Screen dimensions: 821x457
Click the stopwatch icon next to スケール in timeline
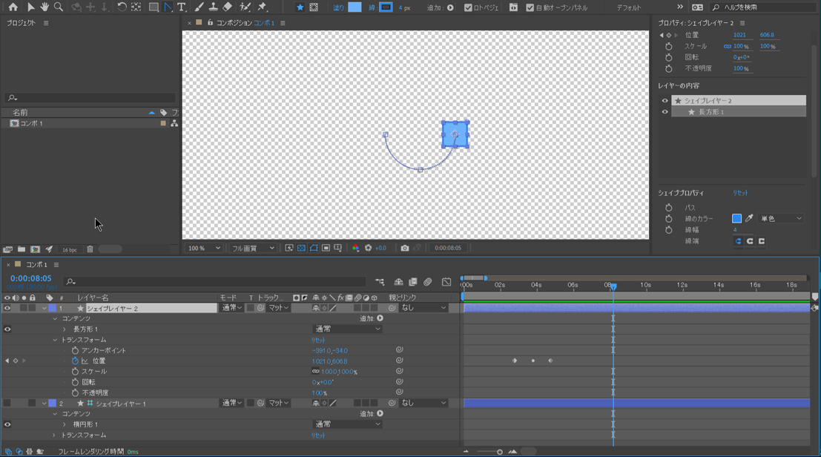point(75,372)
